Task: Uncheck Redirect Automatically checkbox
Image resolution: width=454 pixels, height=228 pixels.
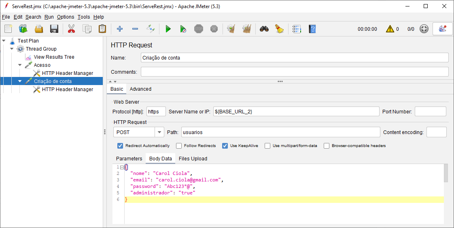Action: [x=120, y=146]
